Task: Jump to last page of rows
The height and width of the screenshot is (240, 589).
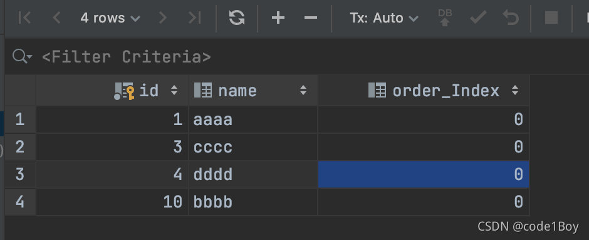Action: tap(195, 17)
